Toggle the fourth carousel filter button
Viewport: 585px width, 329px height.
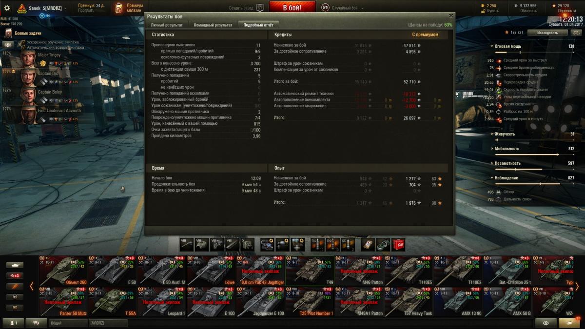point(15,297)
